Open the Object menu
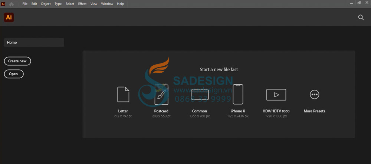Screen dimensions: 371x164 (46, 4)
